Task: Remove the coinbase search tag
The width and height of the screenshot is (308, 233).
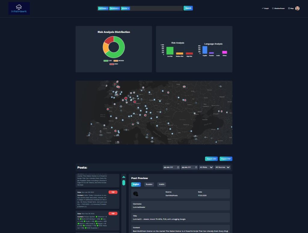Action: coord(107,8)
